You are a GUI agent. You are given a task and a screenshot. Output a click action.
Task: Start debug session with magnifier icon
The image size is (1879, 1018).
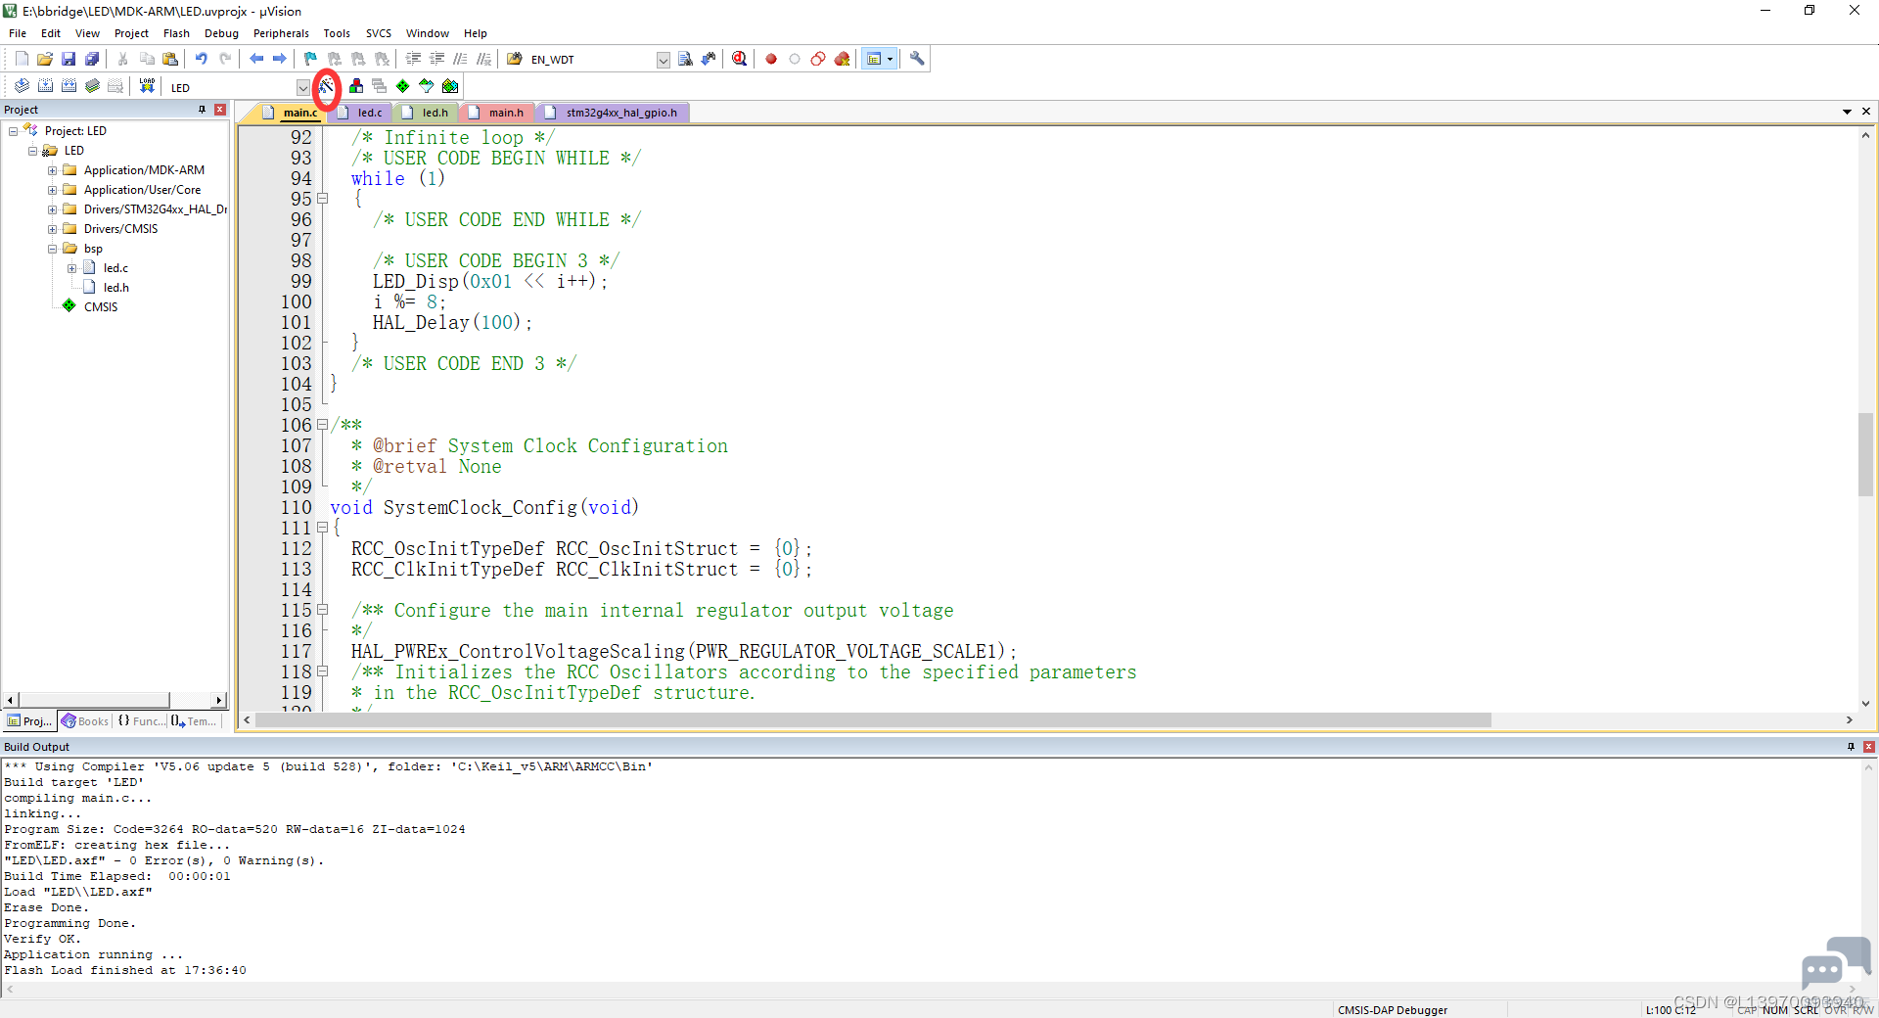740,59
